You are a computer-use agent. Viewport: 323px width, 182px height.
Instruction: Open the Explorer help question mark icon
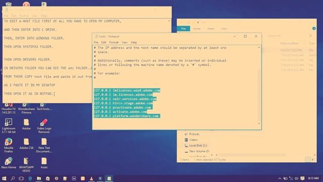314,28
